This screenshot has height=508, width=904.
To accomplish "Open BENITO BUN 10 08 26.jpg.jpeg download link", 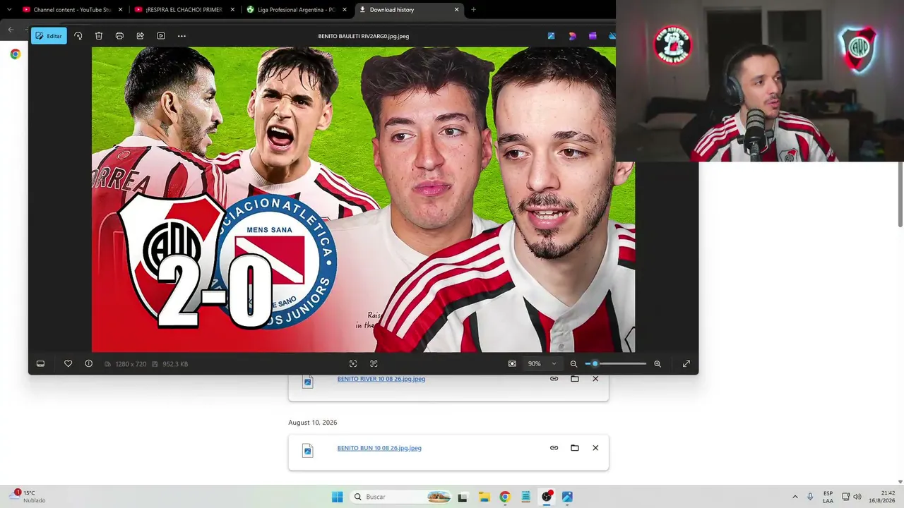I will (x=379, y=448).
